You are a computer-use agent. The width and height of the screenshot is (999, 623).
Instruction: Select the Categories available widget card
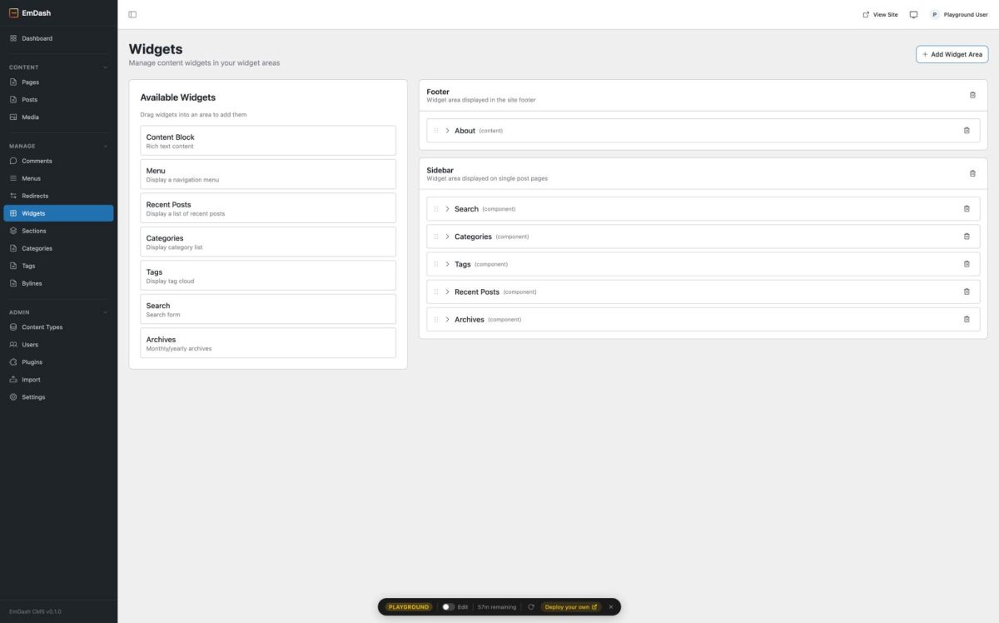(268, 242)
